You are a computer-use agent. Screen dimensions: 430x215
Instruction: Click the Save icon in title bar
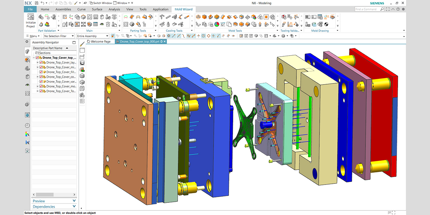point(36,3)
